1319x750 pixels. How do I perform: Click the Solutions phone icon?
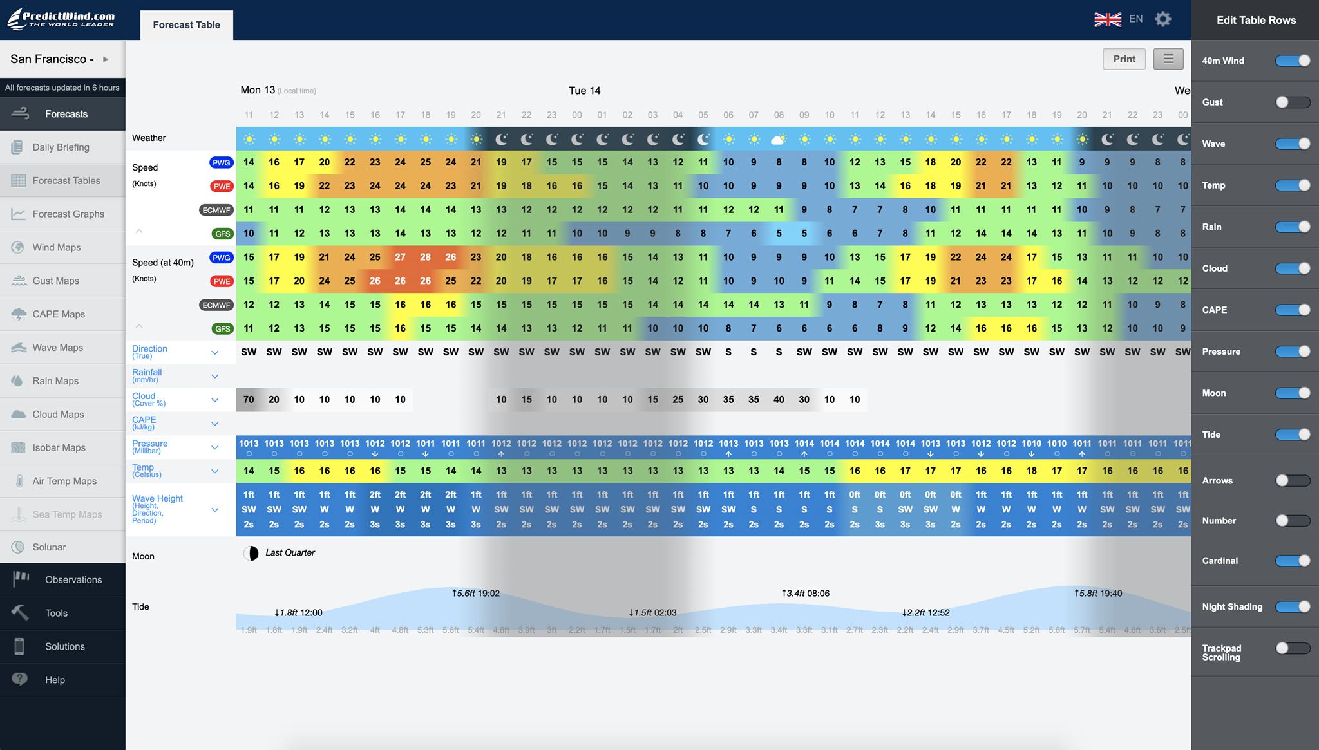[x=19, y=646]
